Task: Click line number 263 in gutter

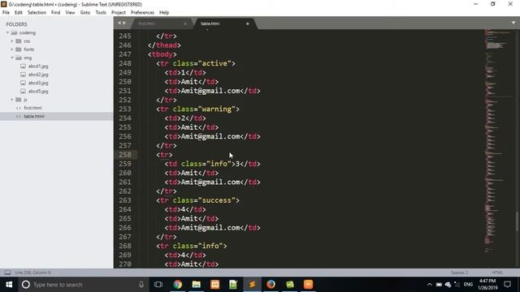Action: [x=125, y=200]
